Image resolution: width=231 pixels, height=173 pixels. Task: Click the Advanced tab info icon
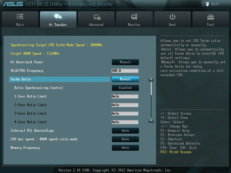tap(97, 17)
